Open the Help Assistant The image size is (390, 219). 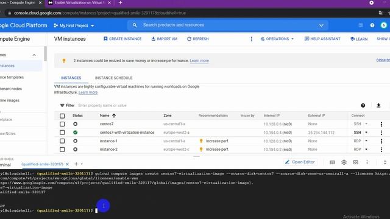tap(322, 39)
